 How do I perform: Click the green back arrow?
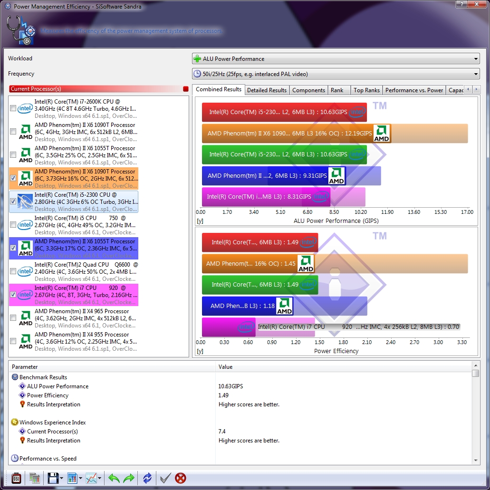pos(114,478)
